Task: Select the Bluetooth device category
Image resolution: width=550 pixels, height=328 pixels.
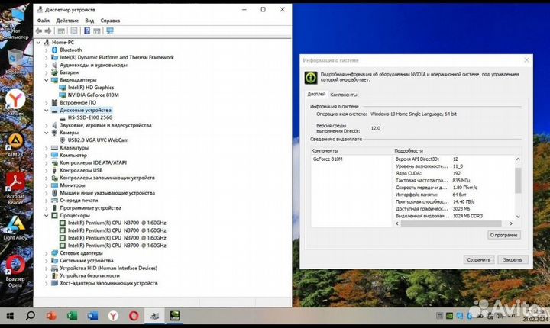Action: 70,50
